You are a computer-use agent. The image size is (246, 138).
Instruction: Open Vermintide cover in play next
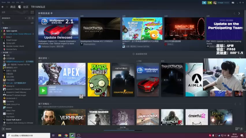coord(62,117)
